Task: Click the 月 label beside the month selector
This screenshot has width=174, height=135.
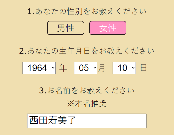Action: (102, 68)
